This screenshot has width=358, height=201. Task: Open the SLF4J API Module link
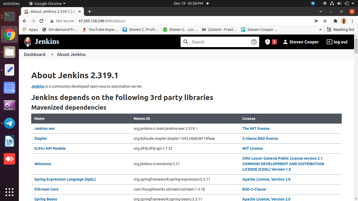point(50,148)
